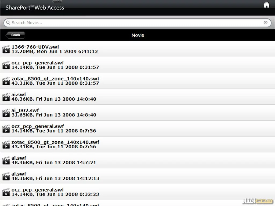Click movie icon beside ai.swf dated 14:12:13

[x=6, y=176]
